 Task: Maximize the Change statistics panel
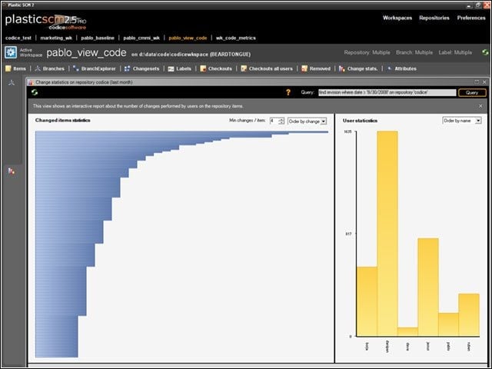click(477, 82)
